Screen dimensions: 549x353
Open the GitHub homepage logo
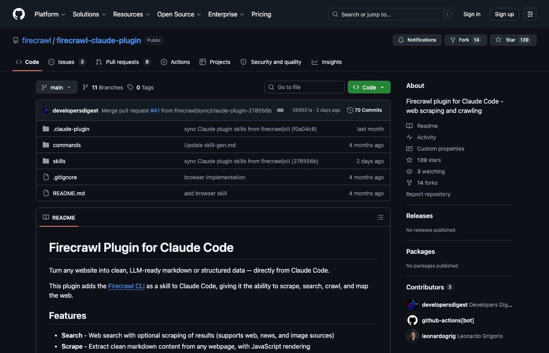tap(19, 14)
